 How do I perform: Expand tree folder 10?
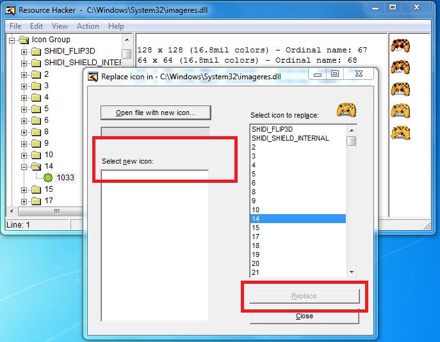pyautogui.click(x=24, y=155)
